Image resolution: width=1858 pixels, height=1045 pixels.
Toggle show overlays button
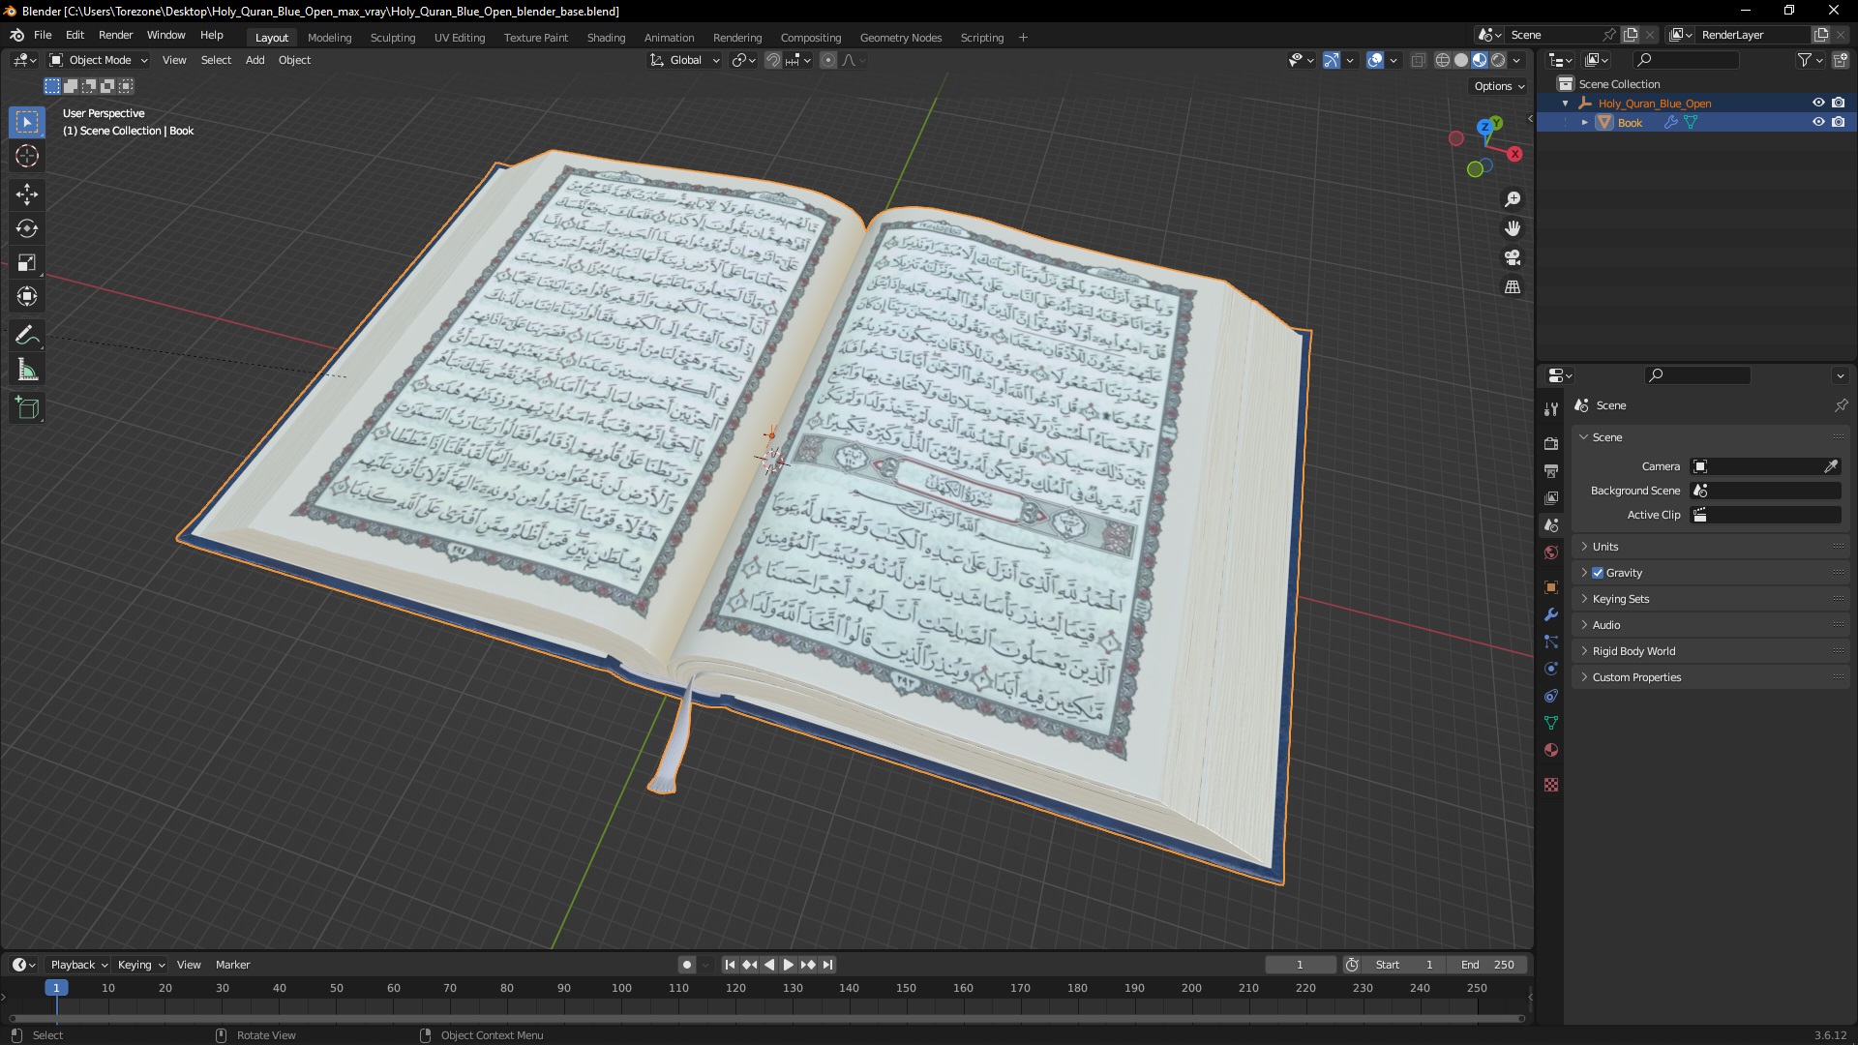click(x=1375, y=60)
